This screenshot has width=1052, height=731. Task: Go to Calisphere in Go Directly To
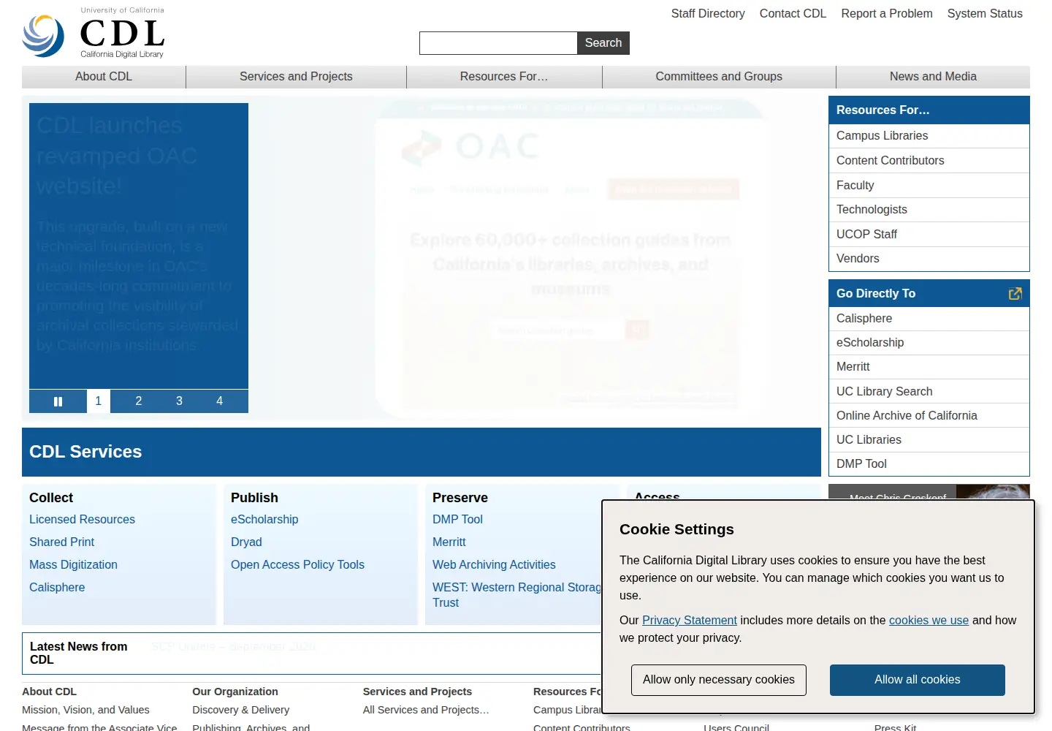[x=929, y=319]
